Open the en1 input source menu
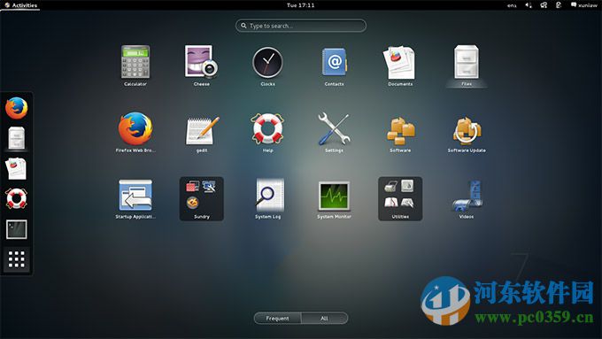This screenshot has width=602, height=339. 512,5
